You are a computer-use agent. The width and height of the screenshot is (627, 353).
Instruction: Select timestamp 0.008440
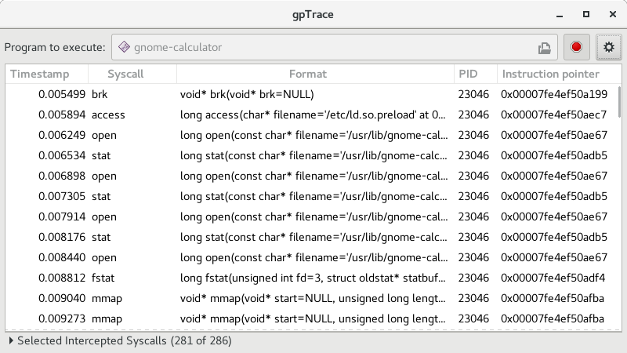(x=62, y=258)
